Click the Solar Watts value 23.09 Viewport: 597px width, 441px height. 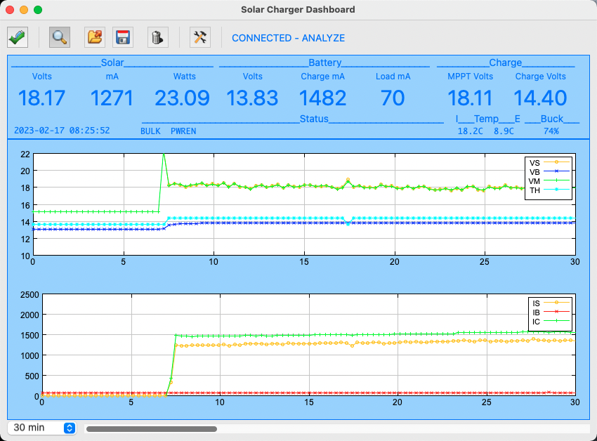click(182, 98)
